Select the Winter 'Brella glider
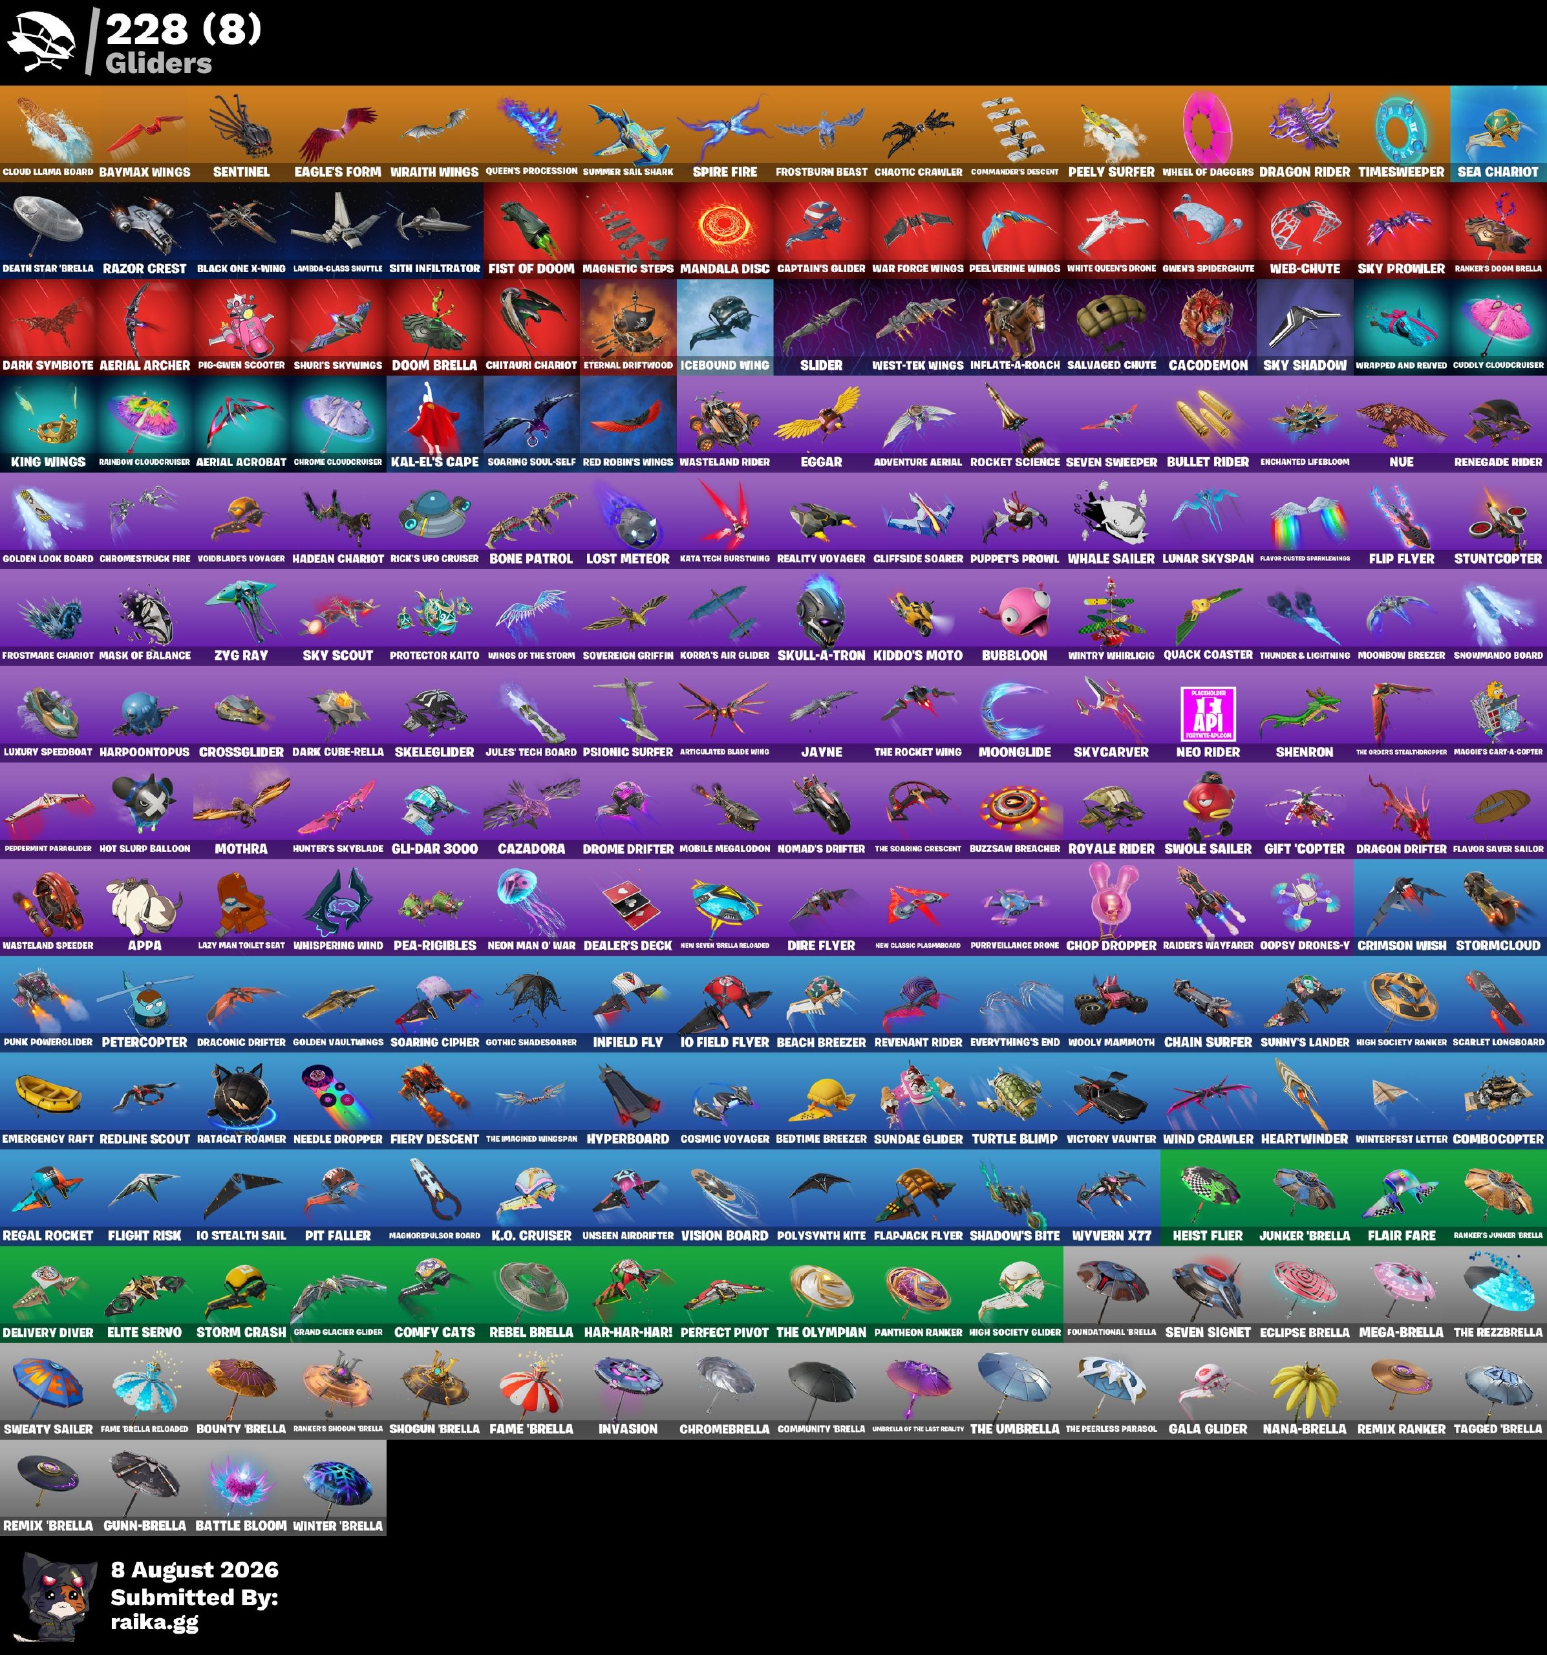This screenshot has height=1655, width=1547. [x=338, y=1486]
